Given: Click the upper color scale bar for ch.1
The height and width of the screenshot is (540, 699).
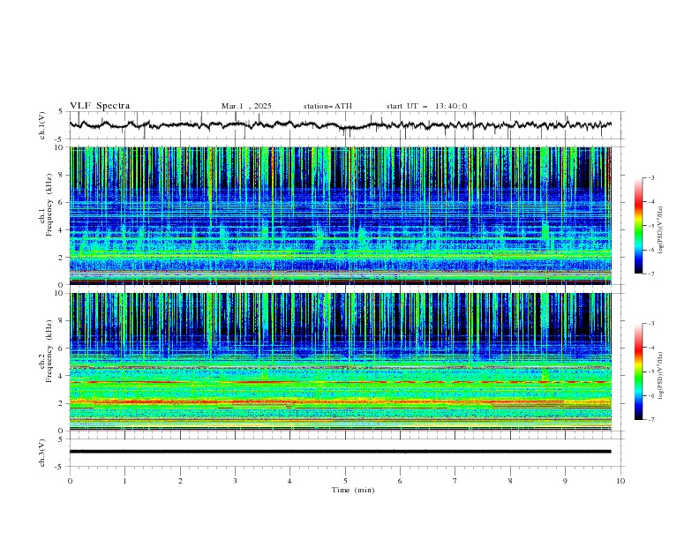Looking at the screenshot, I should (638, 226).
